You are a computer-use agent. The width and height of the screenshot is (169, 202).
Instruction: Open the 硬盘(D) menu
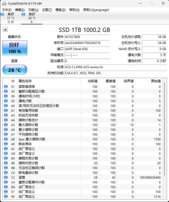pyautogui.click(x=61, y=10)
